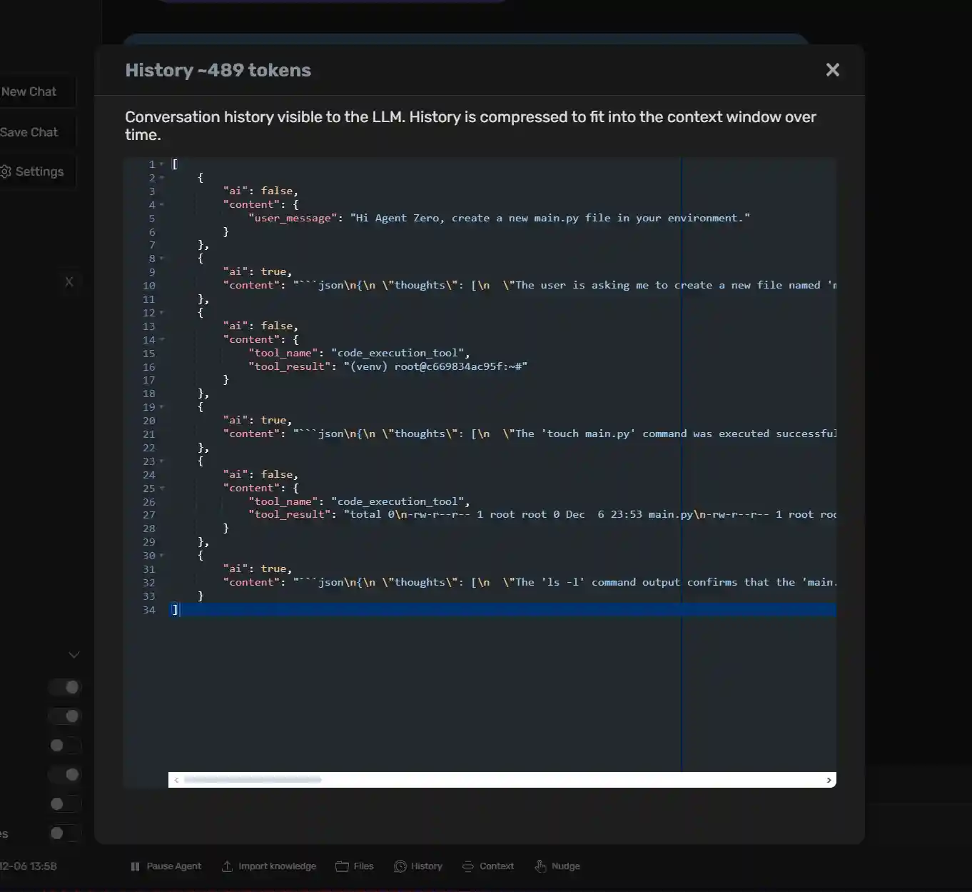Open the Files label
Screen dimensions: 972x892
(x=363, y=866)
